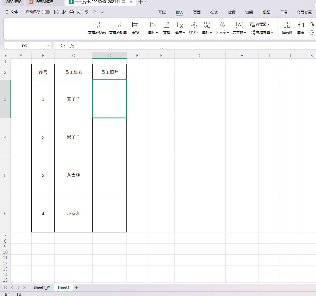Insert a 数据透视图 pivot chart
Screen dimensions: 316x296
118,28
